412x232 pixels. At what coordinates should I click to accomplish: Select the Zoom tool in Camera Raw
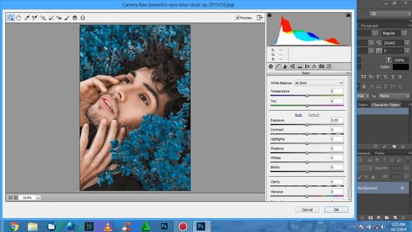[10, 18]
